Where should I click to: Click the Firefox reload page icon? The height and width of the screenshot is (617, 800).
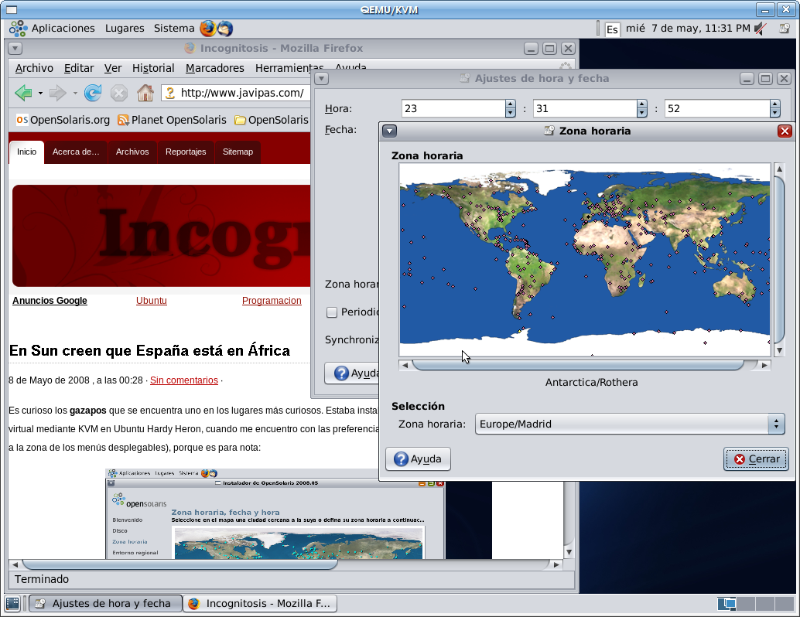click(93, 94)
